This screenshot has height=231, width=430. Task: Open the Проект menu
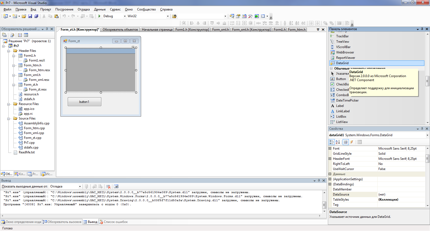pos(46,9)
